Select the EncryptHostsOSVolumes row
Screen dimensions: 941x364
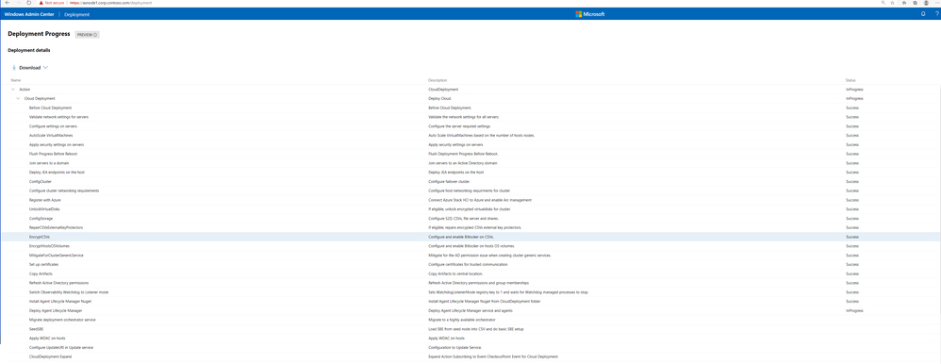(470, 246)
